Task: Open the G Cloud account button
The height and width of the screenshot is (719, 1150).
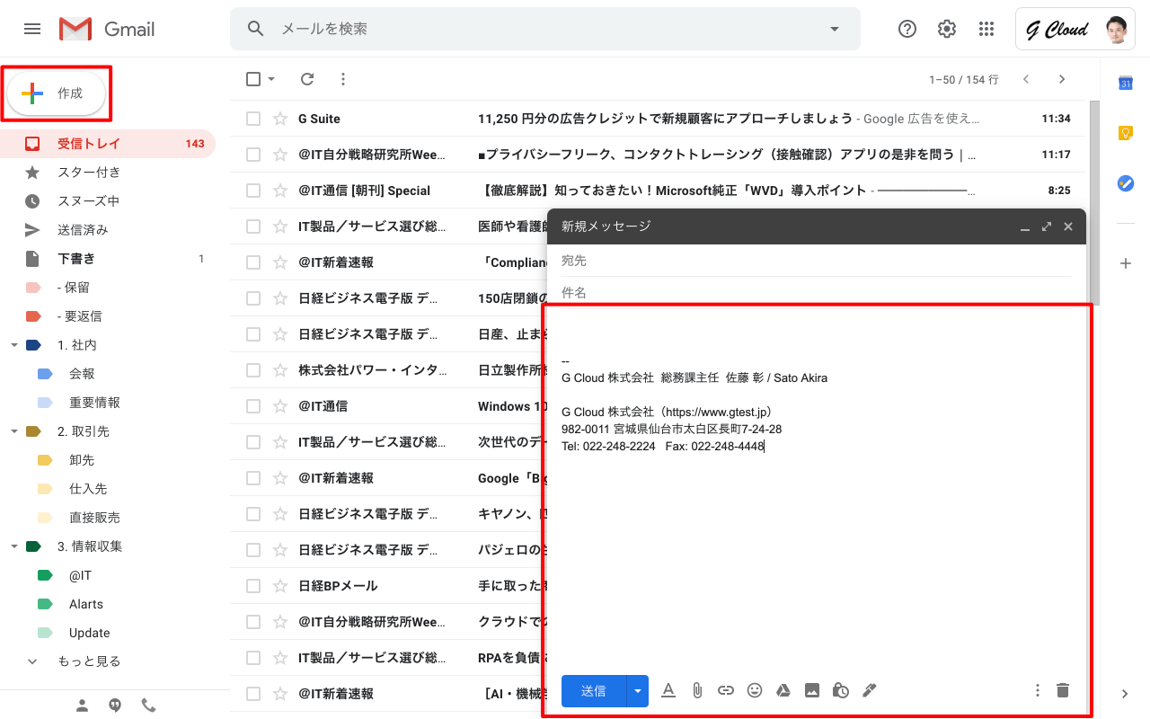Action: (x=1075, y=30)
